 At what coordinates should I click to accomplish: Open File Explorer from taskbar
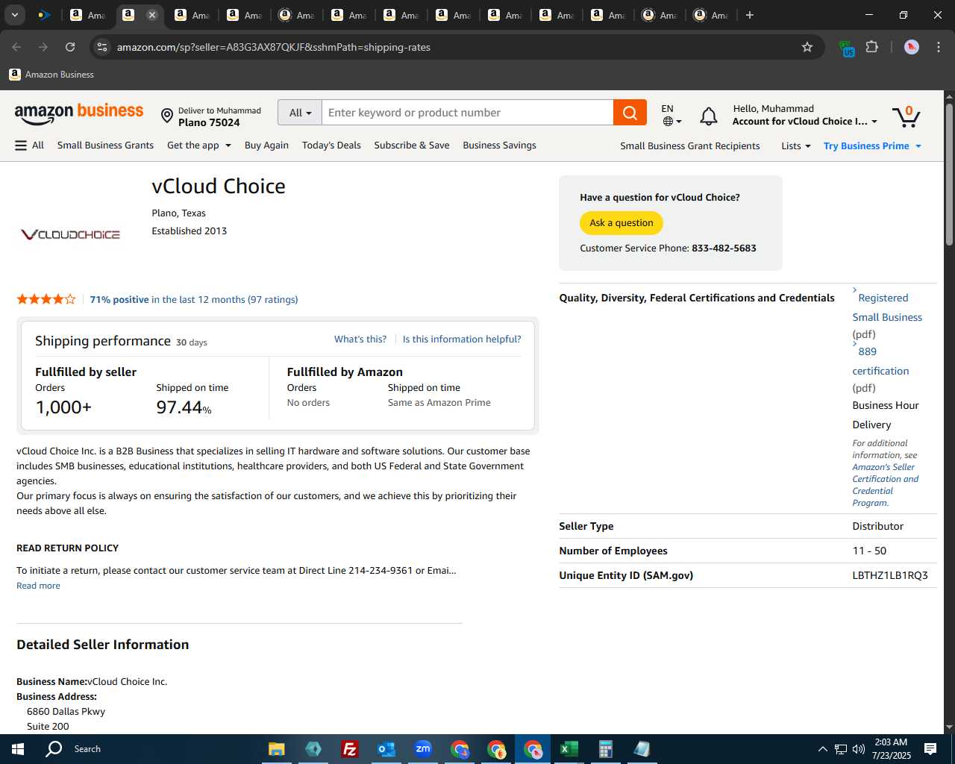[x=277, y=749]
